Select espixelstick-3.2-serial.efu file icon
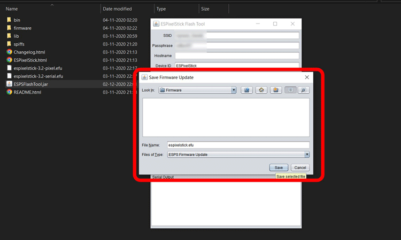Screen dimensions: 401x240 (9, 76)
